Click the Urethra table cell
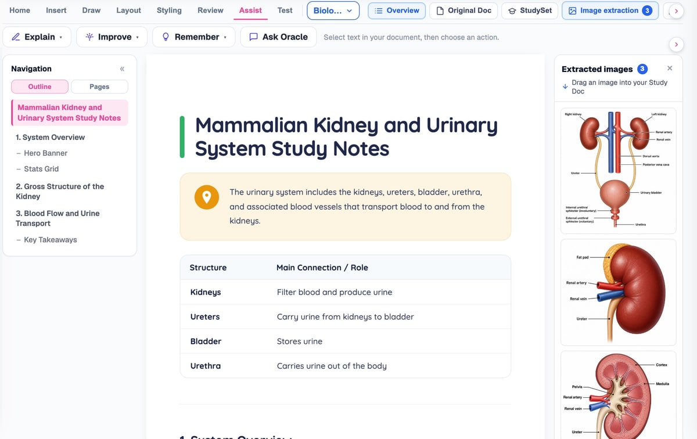The image size is (697, 439). click(x=205, y=366)
